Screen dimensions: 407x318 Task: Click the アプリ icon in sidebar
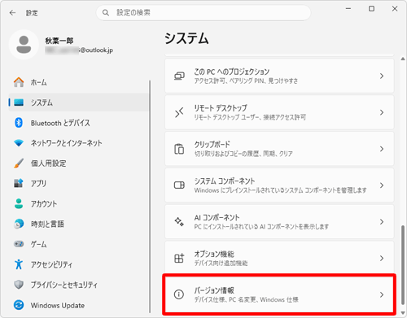19,183
